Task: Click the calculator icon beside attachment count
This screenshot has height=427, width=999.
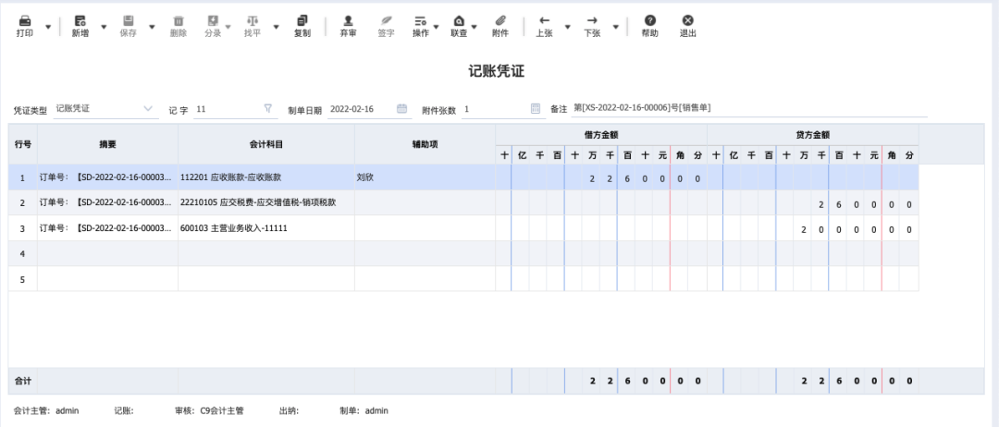Action: pyautogui.click(x=535, y=109)
